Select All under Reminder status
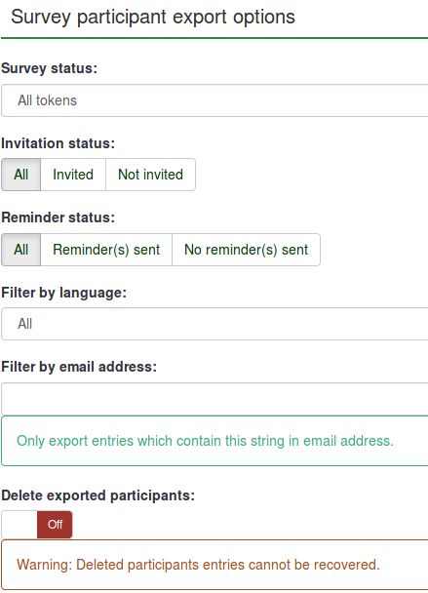This screenshot has height=593, width=428. pyautogui.click(x=21, y=250)
